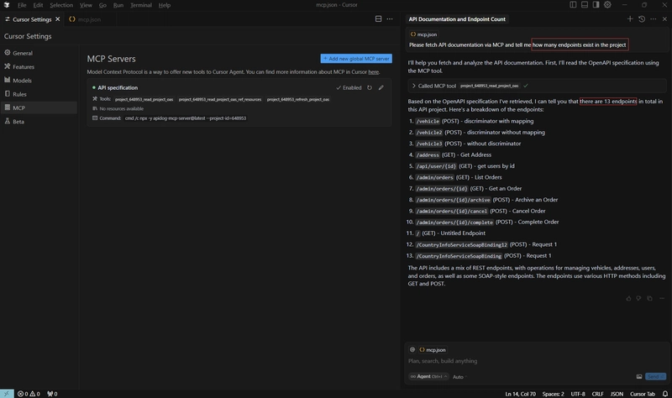Give thumbs up to the response
Viewport: 672px width, 398px height.
tap(628, 298)
